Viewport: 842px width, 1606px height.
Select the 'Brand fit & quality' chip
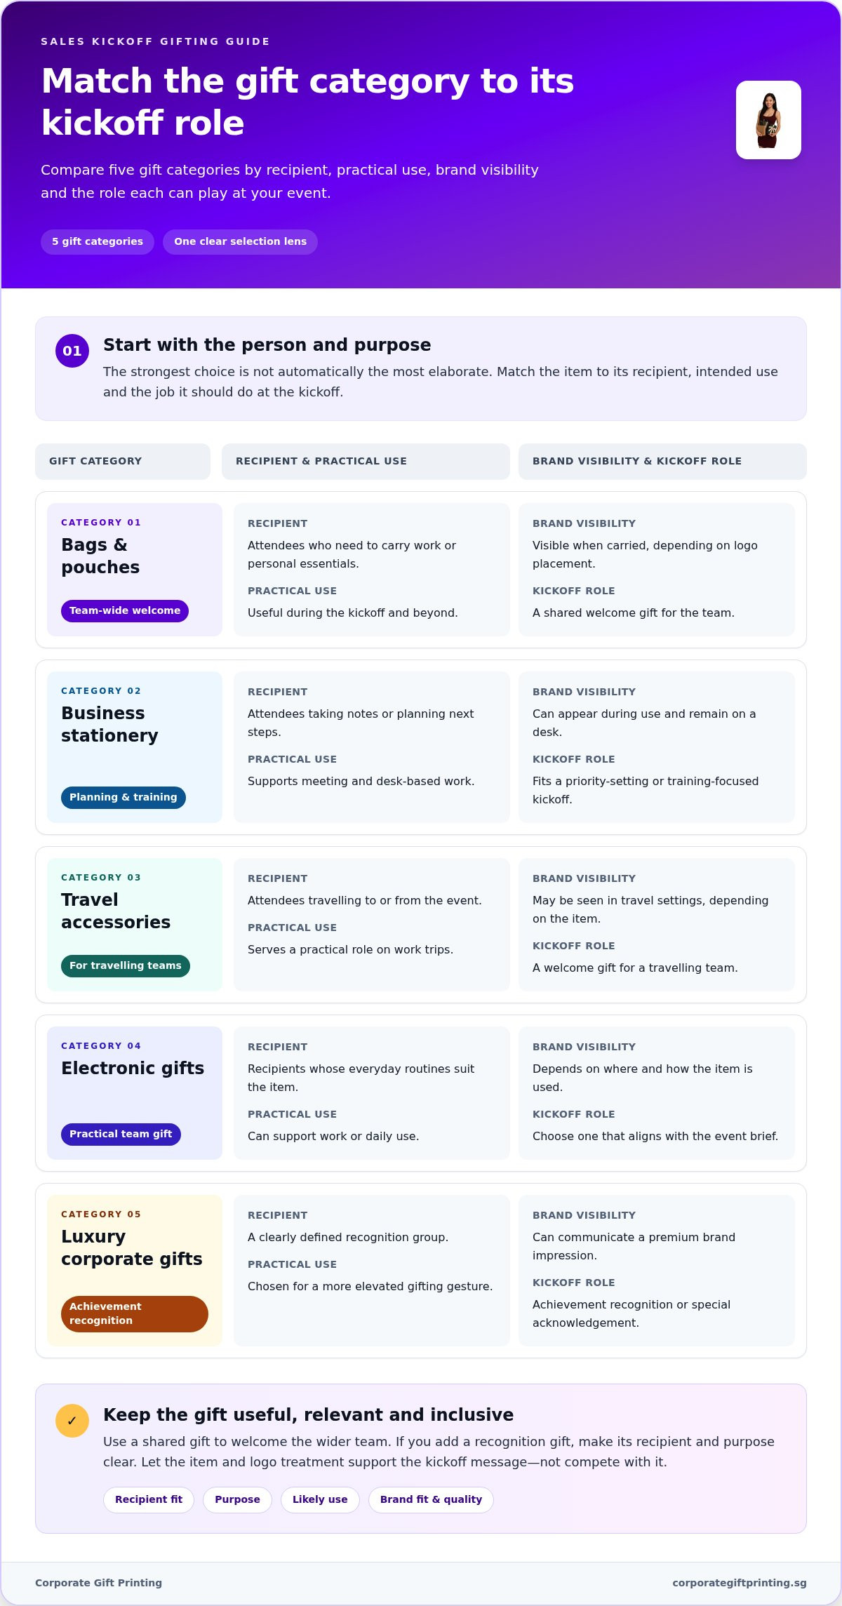[x=431, y=1499]
